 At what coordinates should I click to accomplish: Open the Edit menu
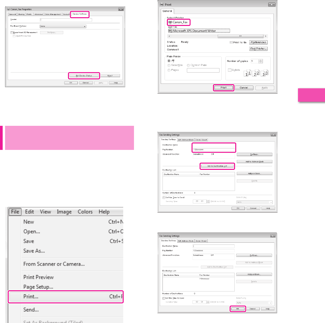point(29,212)
